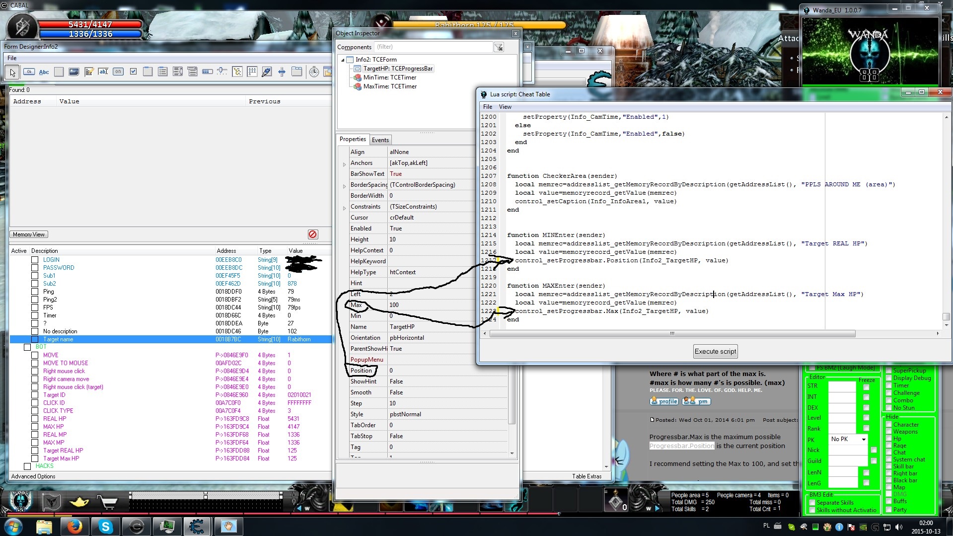
Task: Check the Hide Character option
Action: pyautogui.click(x=889, y=425)
